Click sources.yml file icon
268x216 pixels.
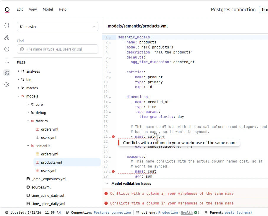point(28,187)
